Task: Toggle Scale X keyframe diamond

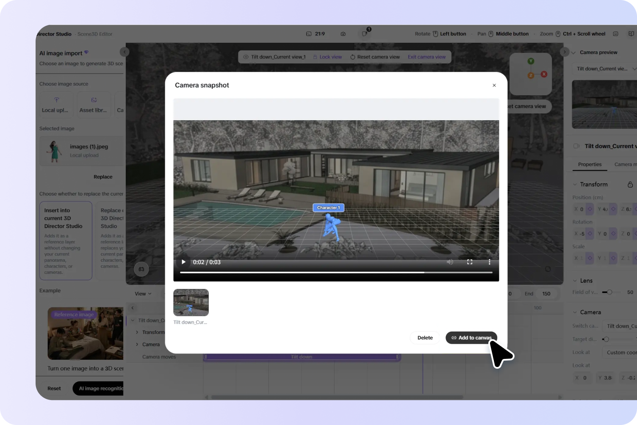Action: 590,258
